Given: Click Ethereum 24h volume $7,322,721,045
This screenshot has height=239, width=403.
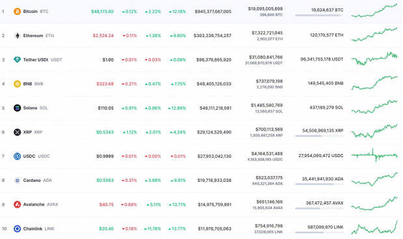Looking at the screenshot, I should click(267, 33).
